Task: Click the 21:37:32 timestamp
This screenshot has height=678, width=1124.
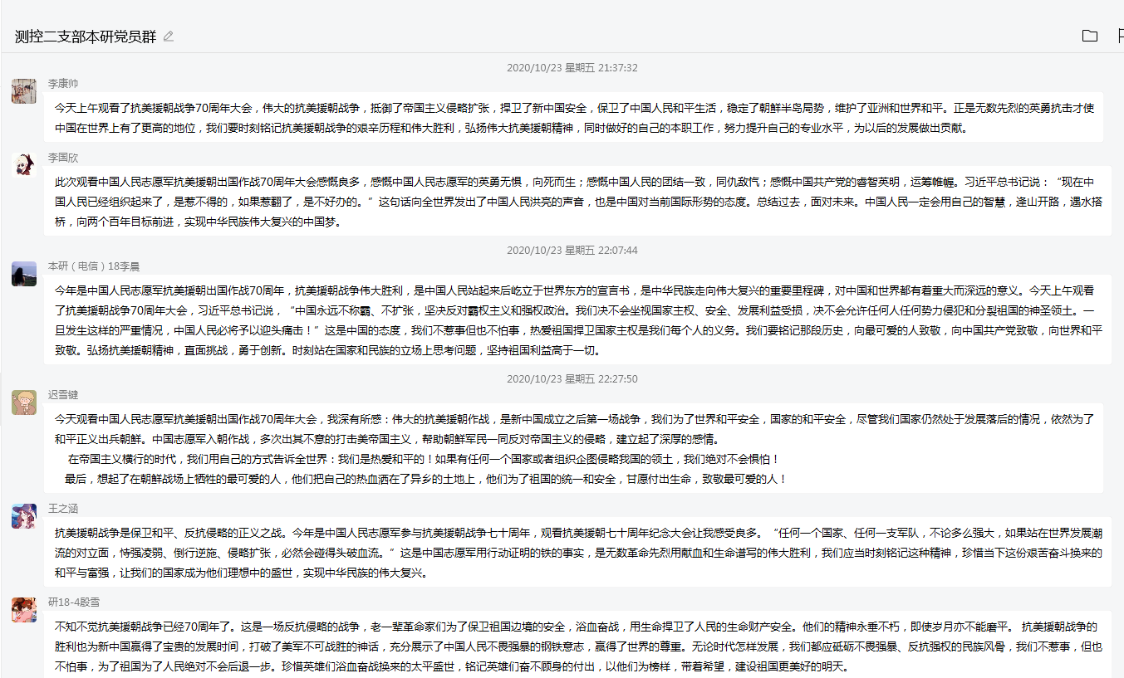Action: [x=572, y=68]
